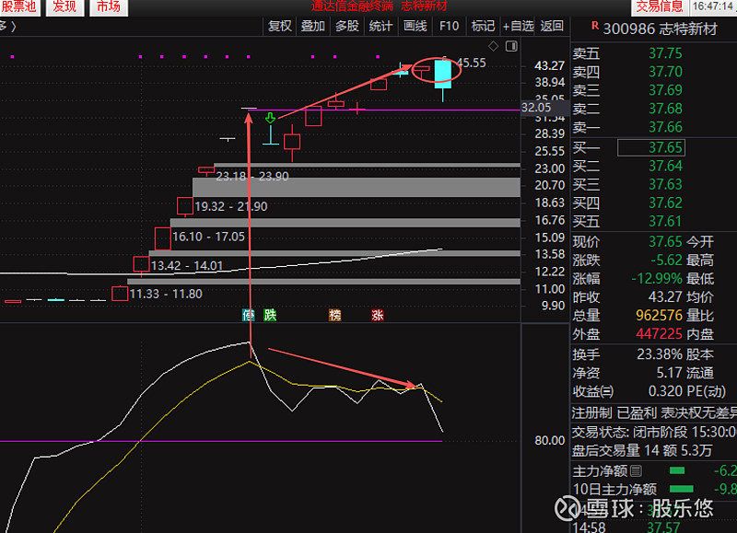Select 复权 from the chart toolbar

click(x=280, y=27)
